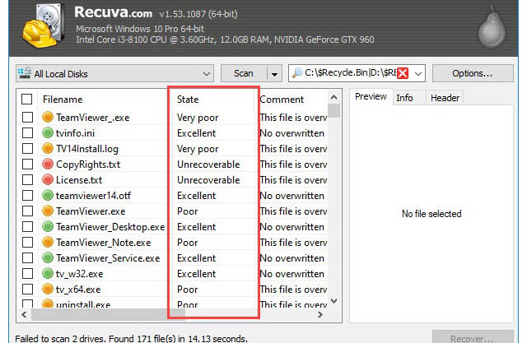
Task: Click the green status icon beside teamviewer14.otf
Action: click(48, 195)
